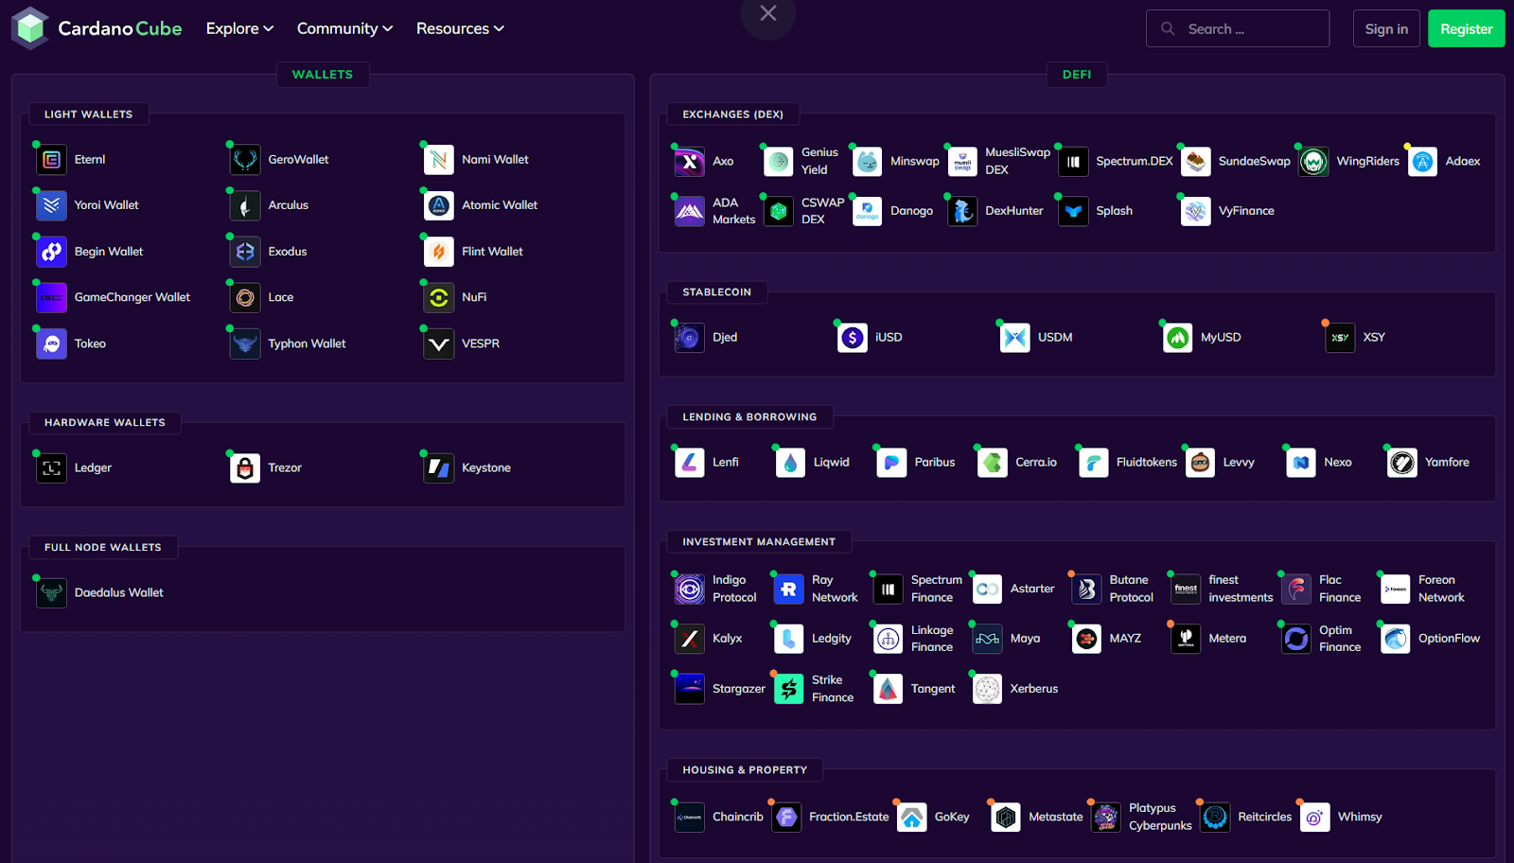Open the GeroWallet icon
This screenshot has width=1514, height=863.
pos(245,160)
